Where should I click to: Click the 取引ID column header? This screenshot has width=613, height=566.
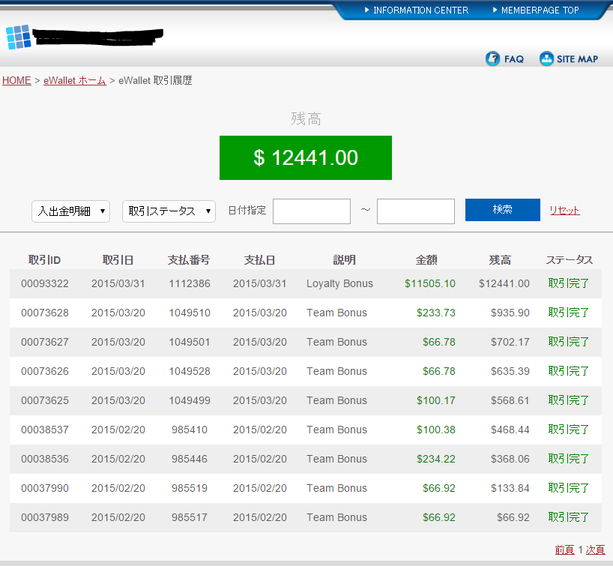point(44,260)
